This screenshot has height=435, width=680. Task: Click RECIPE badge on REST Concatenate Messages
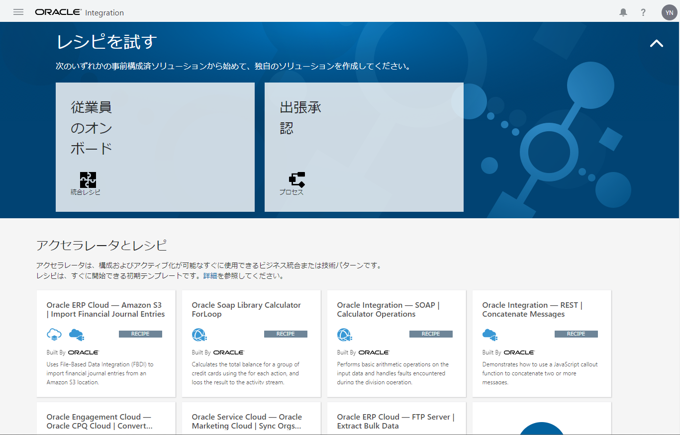click(x=576, y=334)
